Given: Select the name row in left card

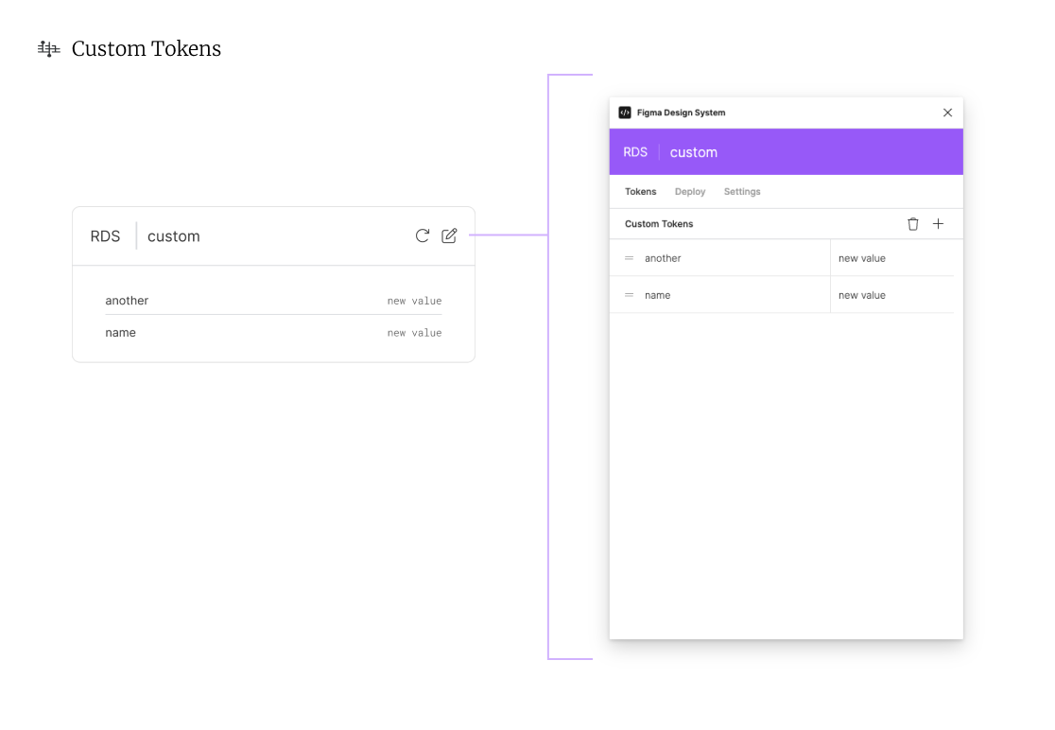Looking at the screenshot, I should pyautogui.click(x=273, y=333).
